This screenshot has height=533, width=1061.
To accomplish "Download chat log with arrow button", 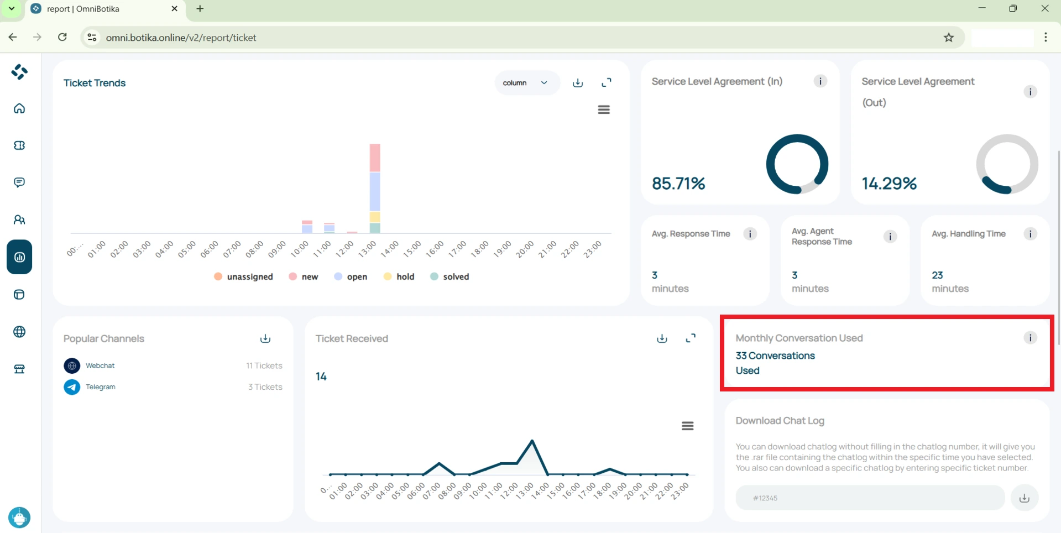I will (1025, 498).
